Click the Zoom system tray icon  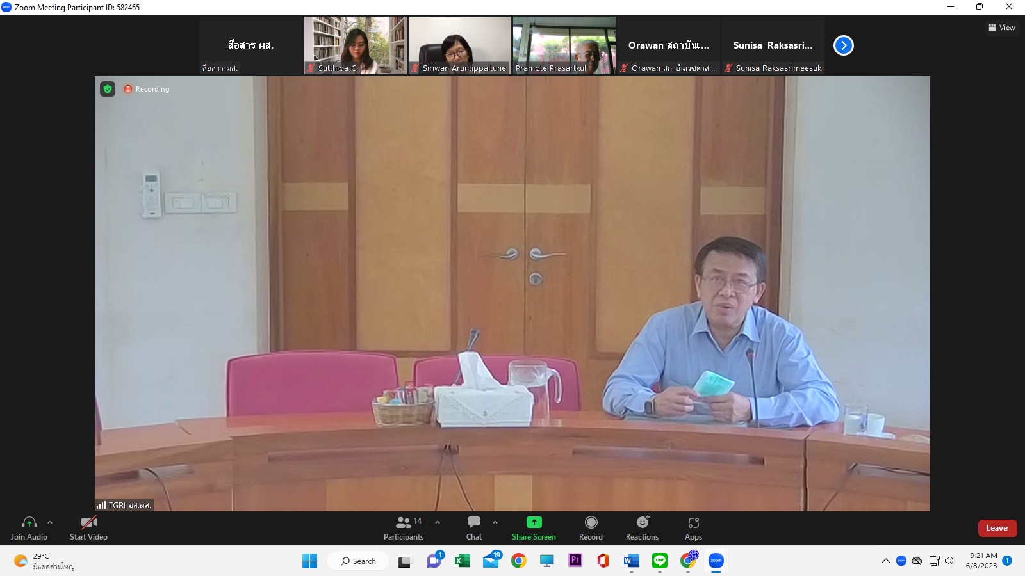(x=901, y=561)
